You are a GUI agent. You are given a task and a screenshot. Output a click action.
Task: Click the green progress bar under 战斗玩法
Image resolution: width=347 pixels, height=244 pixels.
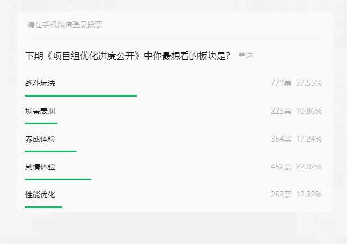click(81, 95)
